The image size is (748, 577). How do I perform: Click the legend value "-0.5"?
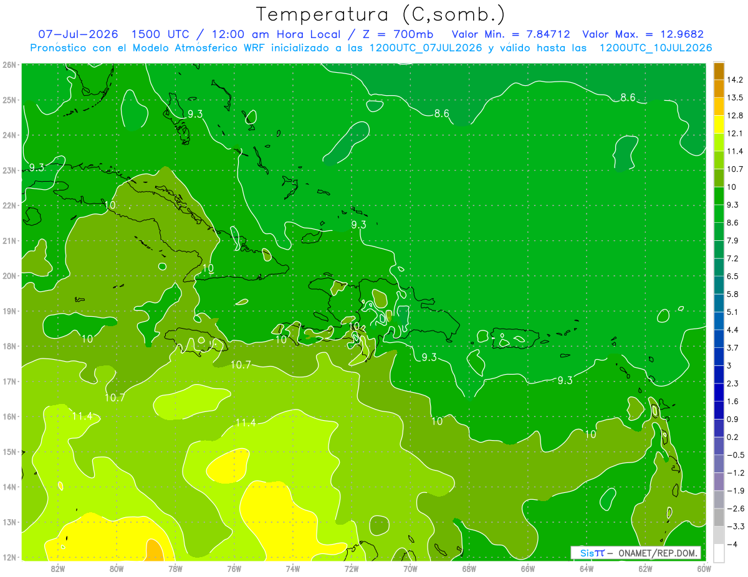coord(735,455)
